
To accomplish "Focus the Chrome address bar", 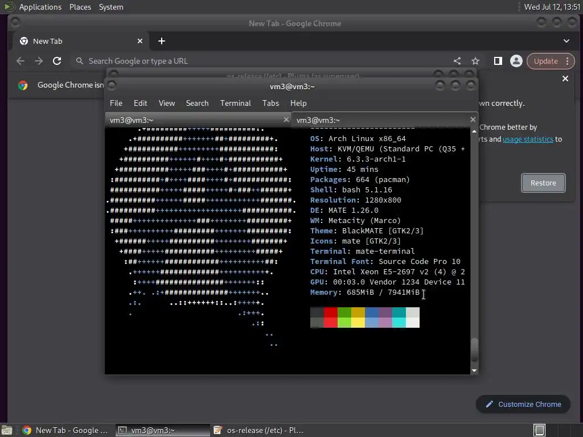I will (260, 61).
